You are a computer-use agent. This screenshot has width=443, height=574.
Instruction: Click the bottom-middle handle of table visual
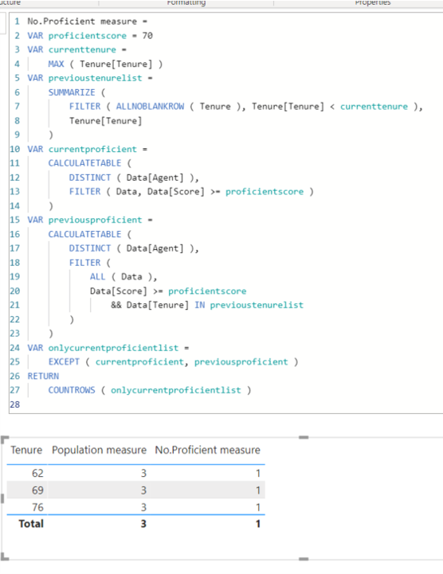click(304, 559)
